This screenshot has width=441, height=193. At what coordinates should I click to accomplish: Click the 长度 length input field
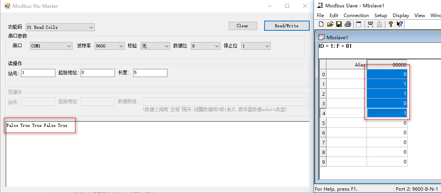coord(150,73)
